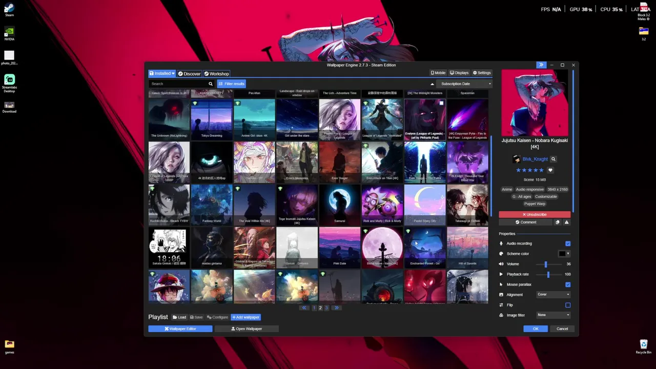Click the search magnifier icon in search box
This screenshot has height=369, width=656.
[x=210, y=84]
